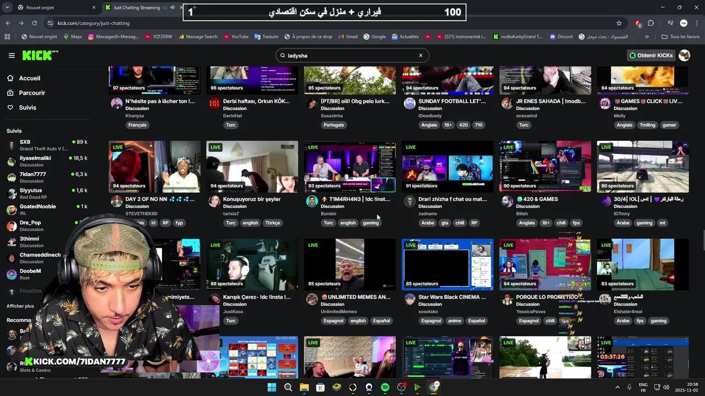Open the YouTube bookmark
This screenshot has width=705, height=396.
(236, 37)
